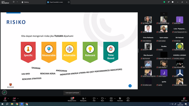Click the Attainable yellow target icon
The width and height of the screenshot is (189, 106).
69,49
